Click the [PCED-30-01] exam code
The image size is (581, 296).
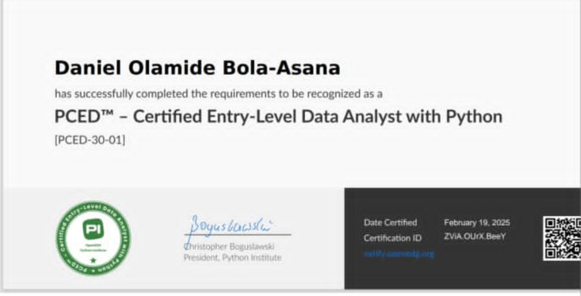point(90,140)
